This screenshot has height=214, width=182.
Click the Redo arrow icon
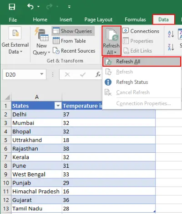click(49, 6)
